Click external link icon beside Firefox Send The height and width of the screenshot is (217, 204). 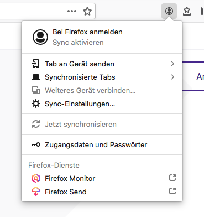coord(172,191)
